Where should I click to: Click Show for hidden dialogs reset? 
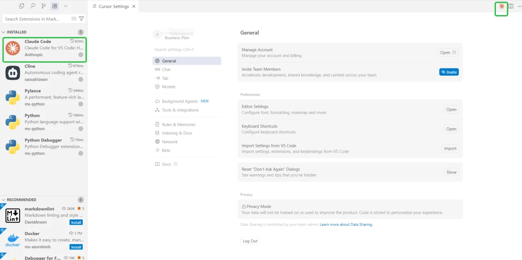[451, 172]
